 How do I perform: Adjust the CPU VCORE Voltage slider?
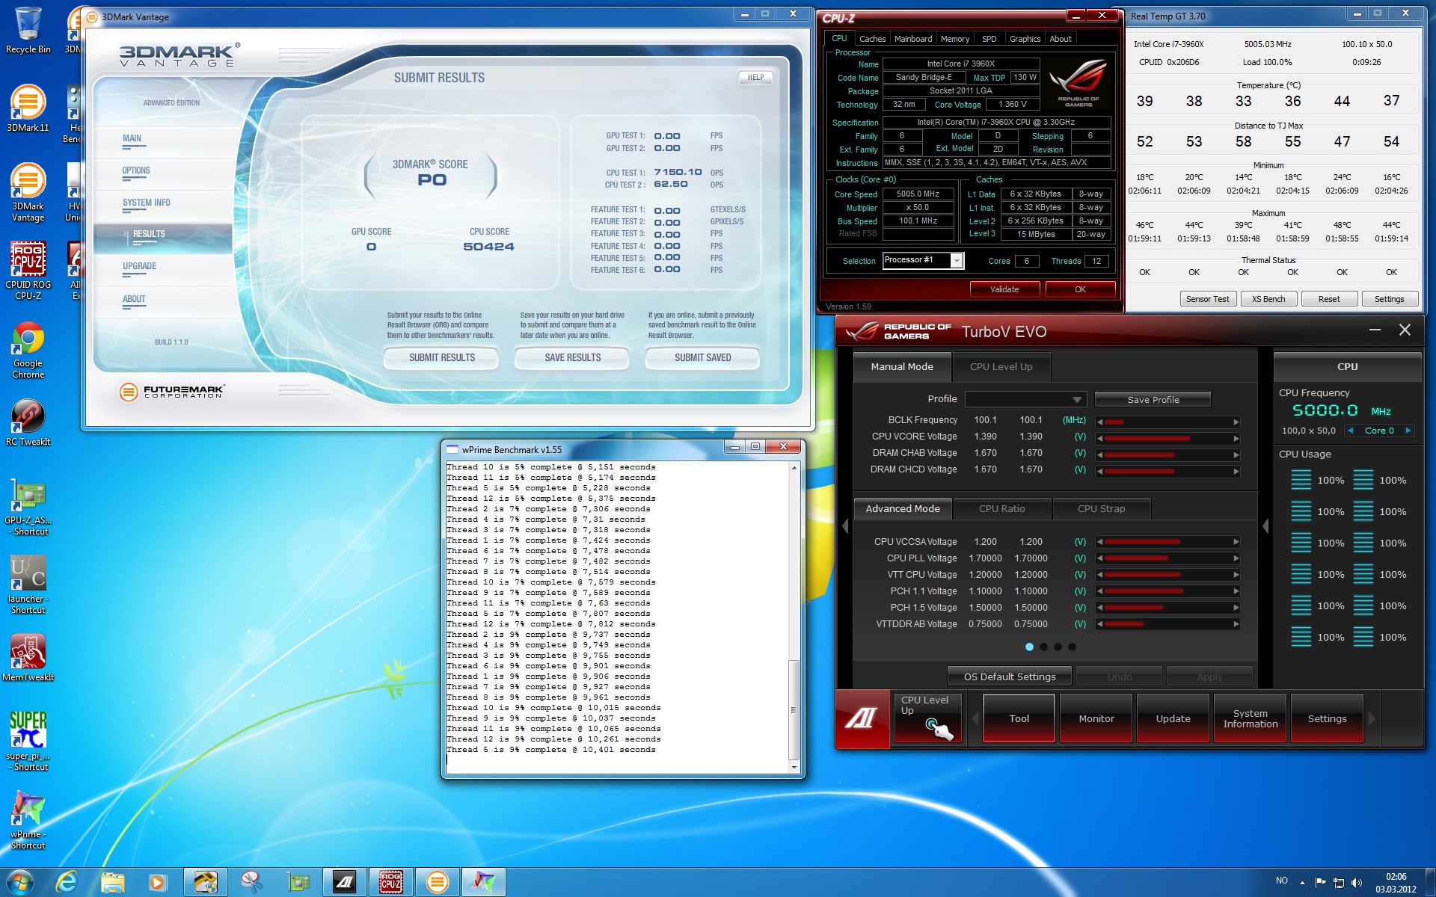[x=1167, y=438]
